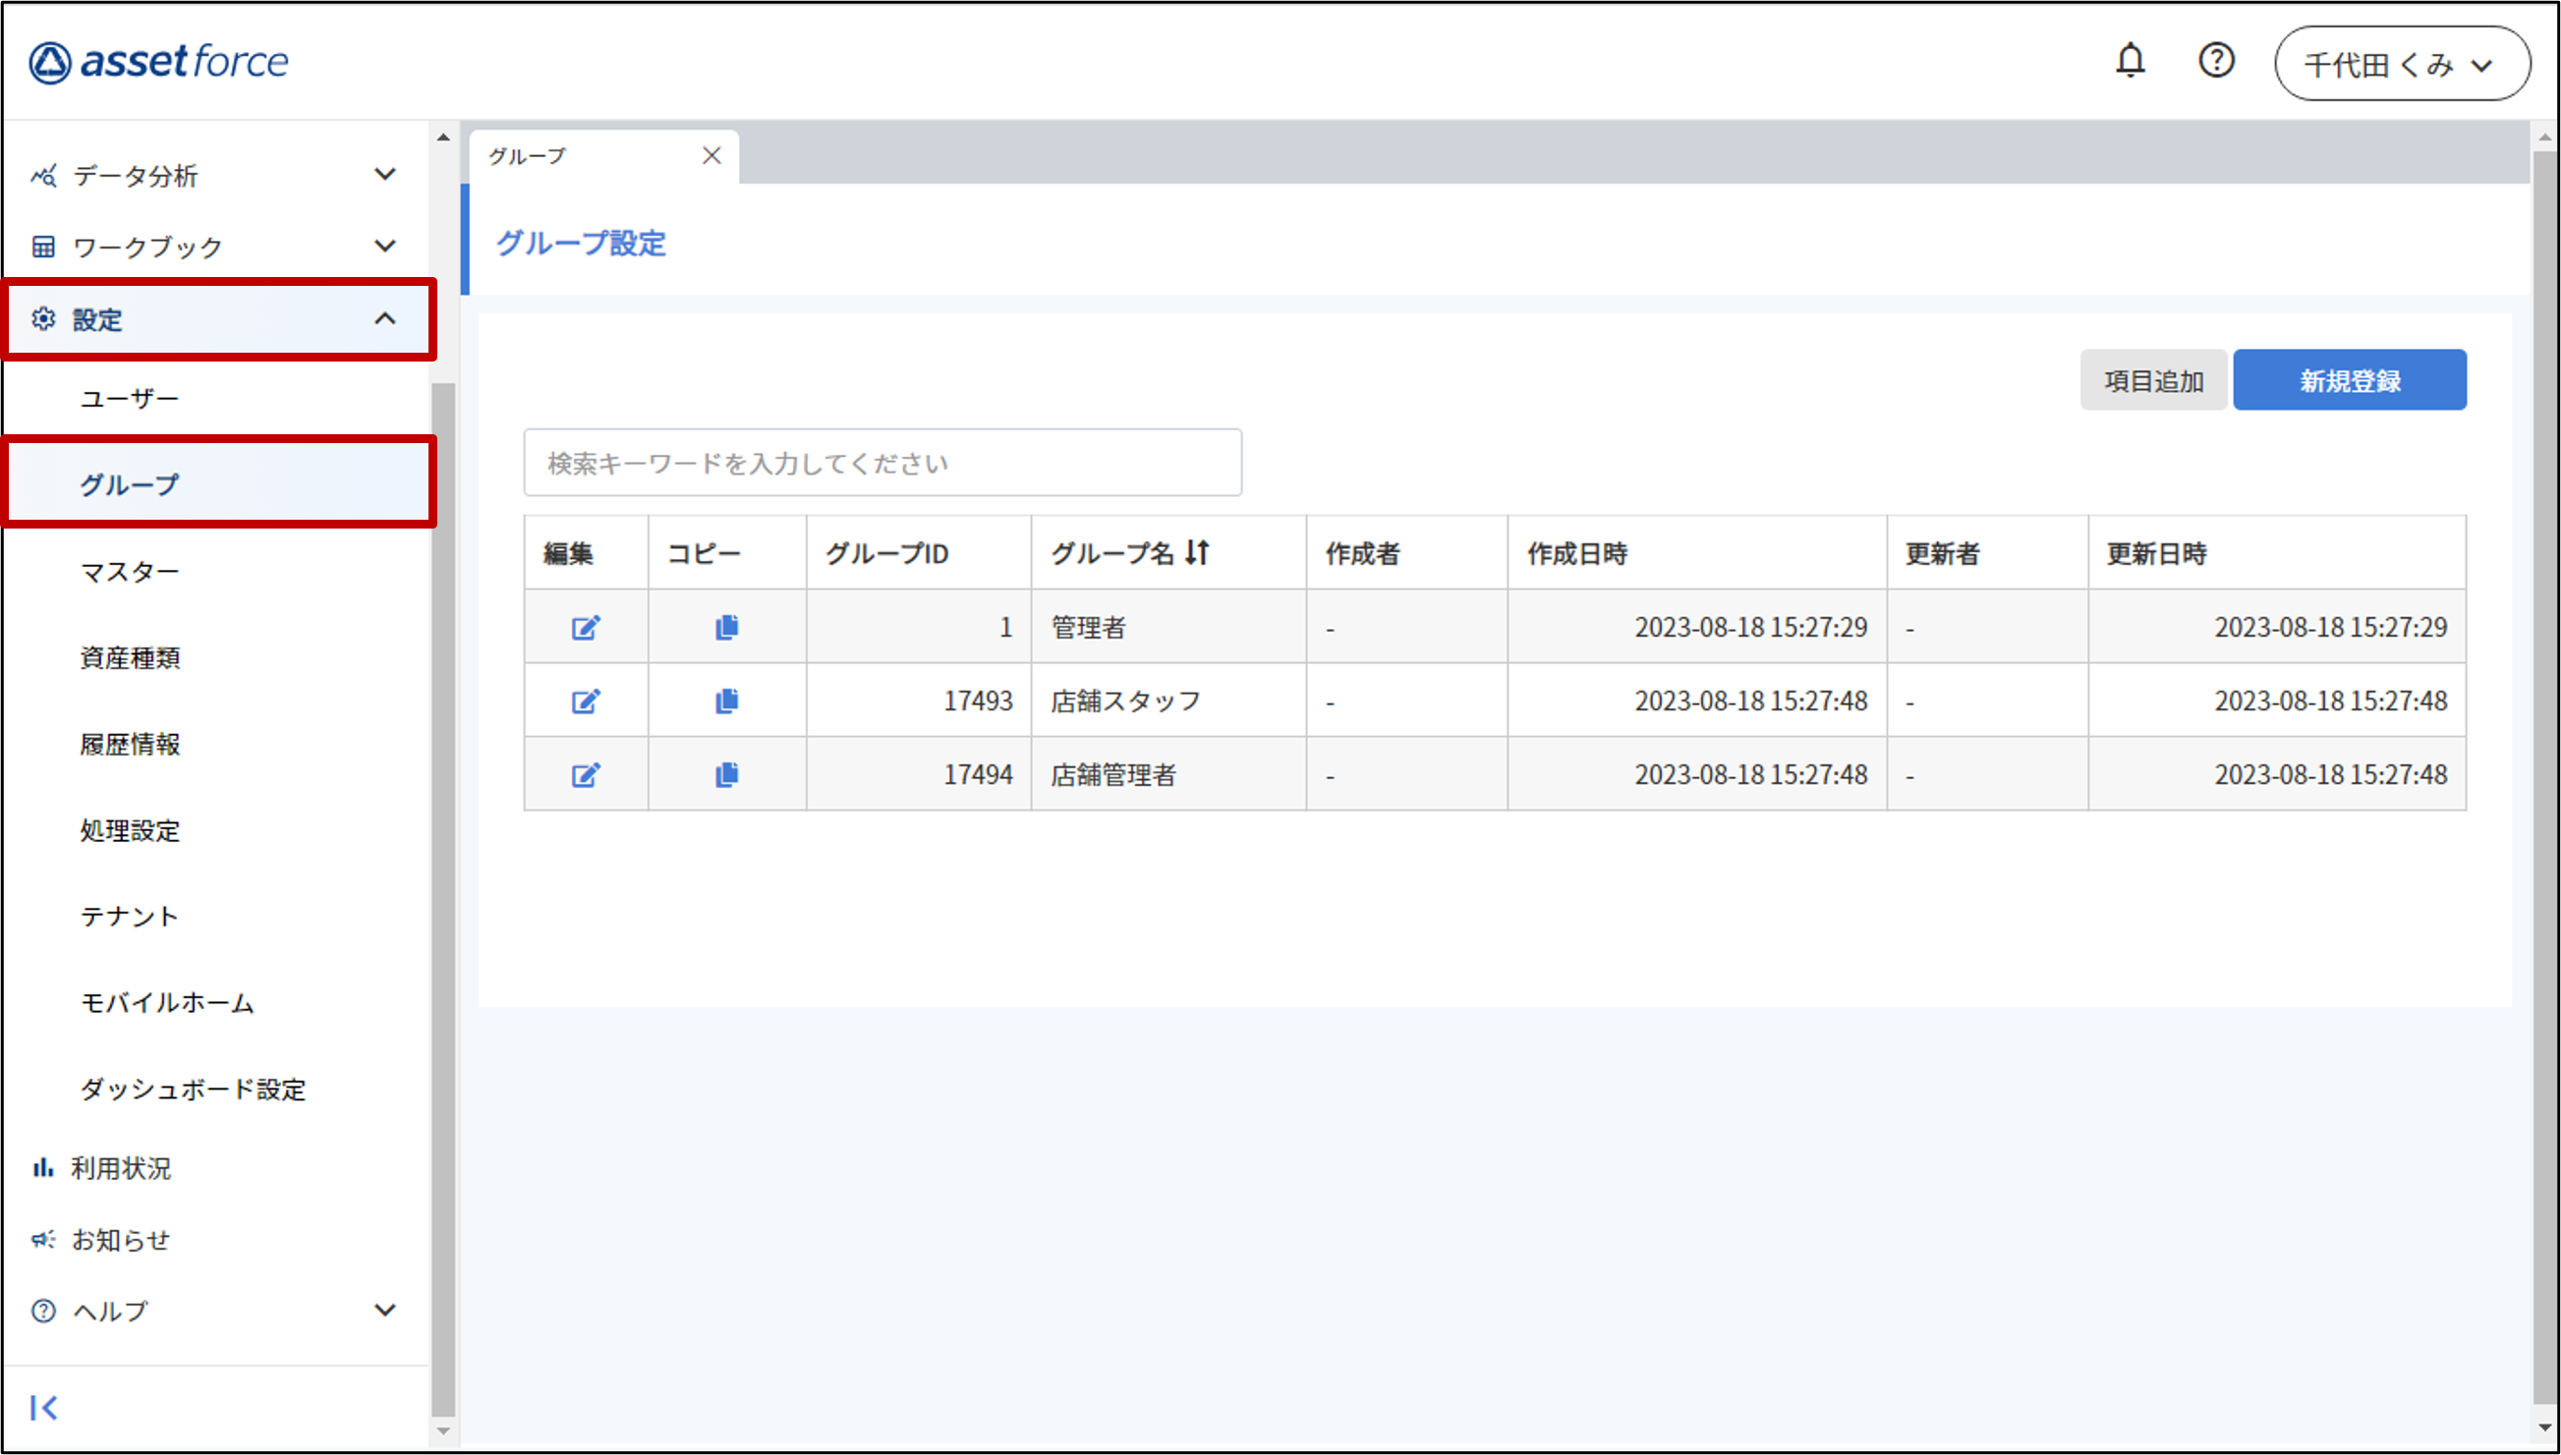This screenshot has width=2561, height=1455.
Task: Sort by グループ名 column arrows
Action: point(1198,552)
